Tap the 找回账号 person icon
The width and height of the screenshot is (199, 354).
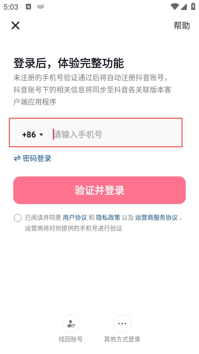71,324
